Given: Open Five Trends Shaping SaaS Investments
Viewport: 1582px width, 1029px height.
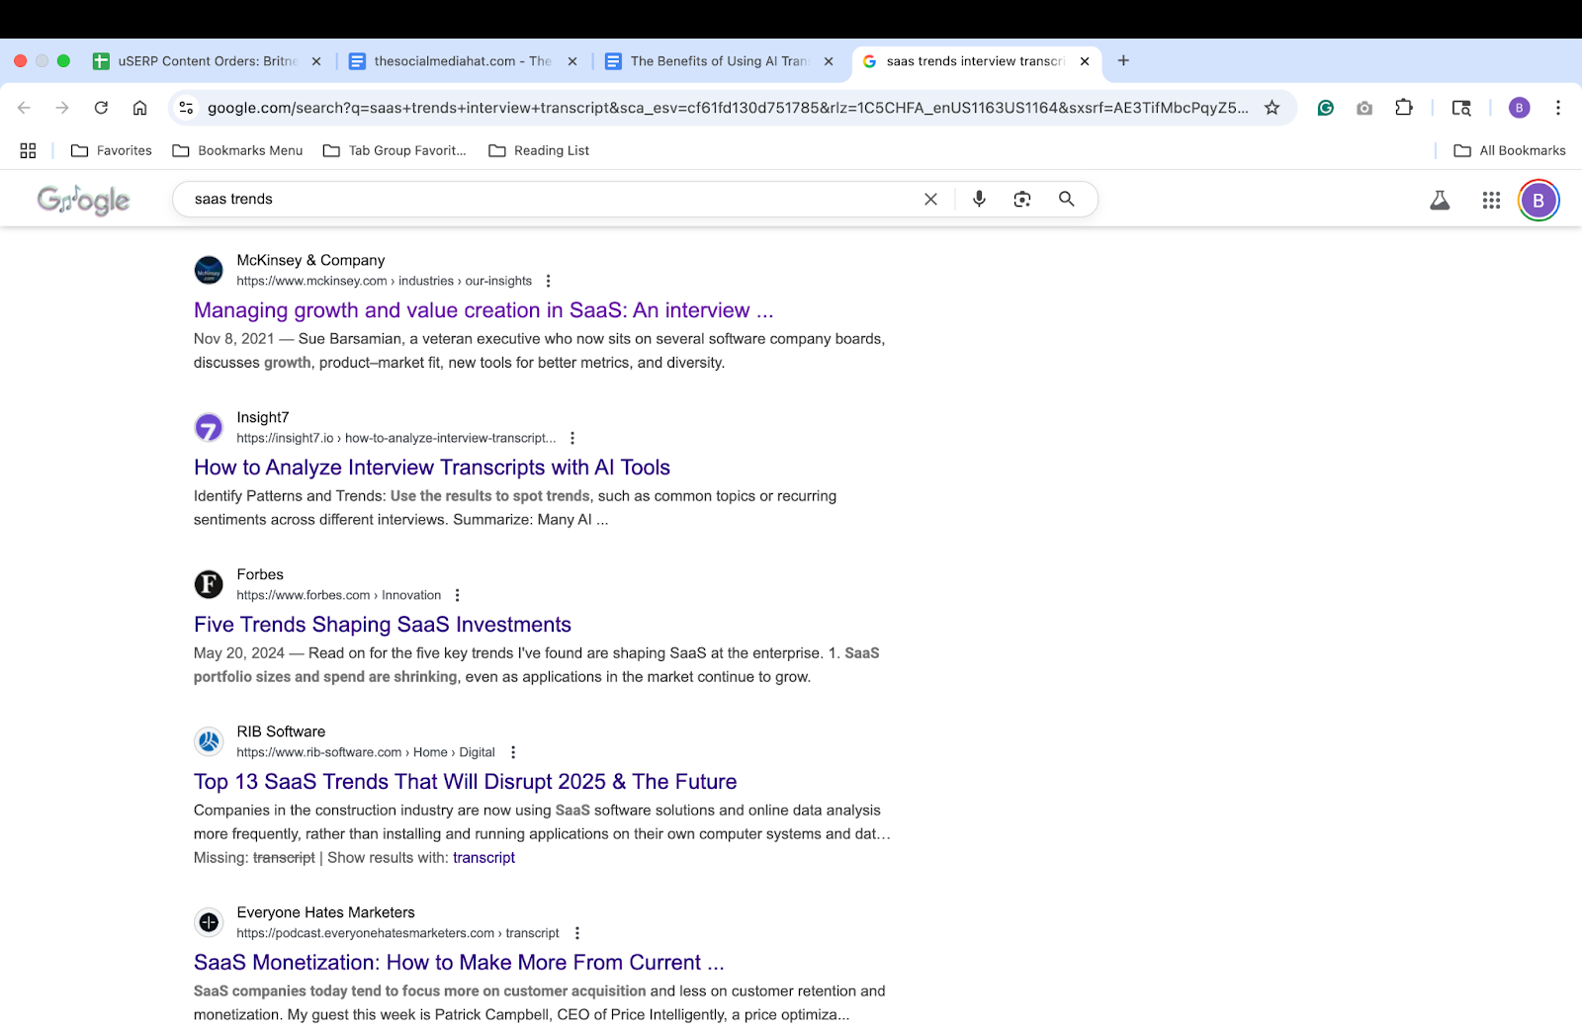Looking at the screenshot, I should (x=383, y=625).
